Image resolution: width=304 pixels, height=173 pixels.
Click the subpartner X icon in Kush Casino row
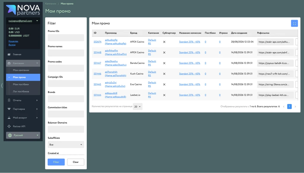(164, 74)
